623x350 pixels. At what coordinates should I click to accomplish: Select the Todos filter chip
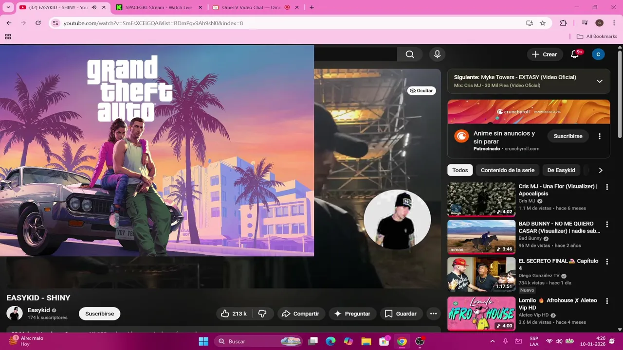460,170
